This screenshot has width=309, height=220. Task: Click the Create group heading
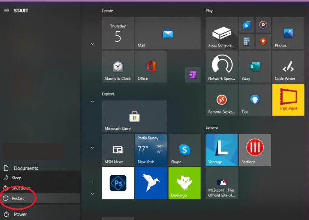[107, 11]
